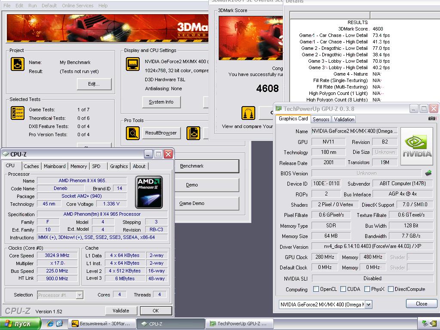Switch to the TechPowerUp GPU-Z taskbar button

pyautogui.click(x=239, y=324)
